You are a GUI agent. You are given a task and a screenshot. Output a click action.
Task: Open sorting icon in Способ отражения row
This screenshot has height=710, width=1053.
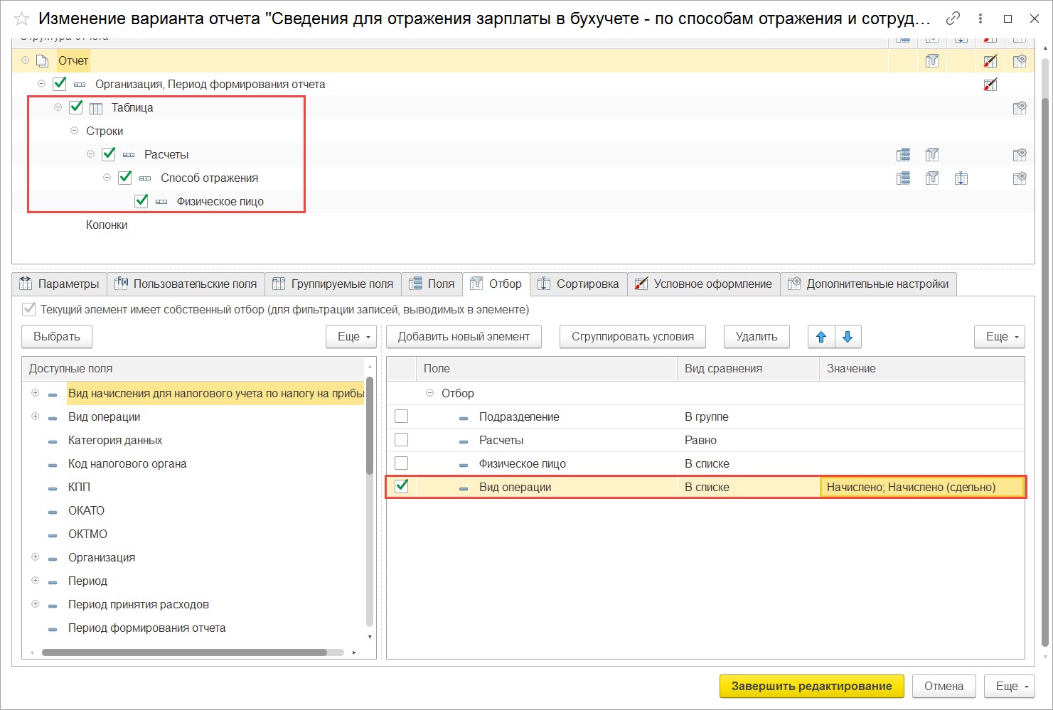coord(961,178)
